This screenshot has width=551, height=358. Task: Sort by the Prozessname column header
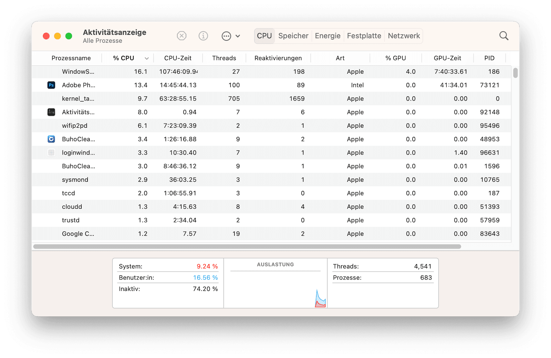pyautogui.click(x=71, y=58)
